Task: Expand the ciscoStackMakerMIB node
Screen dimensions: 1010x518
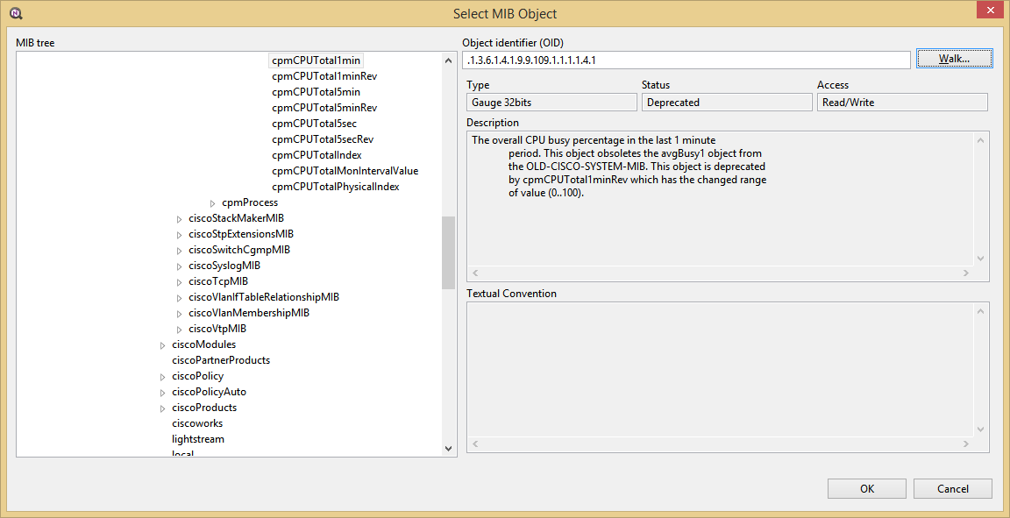Action: [x=180, y=218]
